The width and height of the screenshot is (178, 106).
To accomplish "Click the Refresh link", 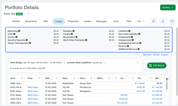I will (147, 55).
